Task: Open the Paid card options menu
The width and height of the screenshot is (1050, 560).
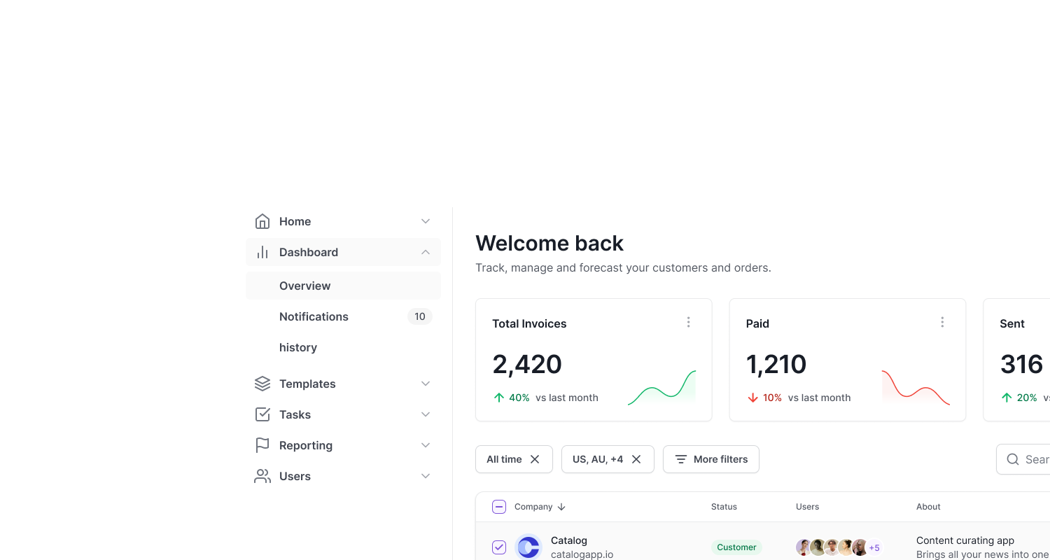Action: (x=942, y=322)
